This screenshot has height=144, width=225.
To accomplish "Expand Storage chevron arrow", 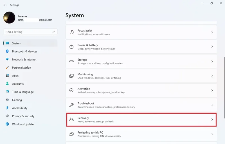I will 212,61.
